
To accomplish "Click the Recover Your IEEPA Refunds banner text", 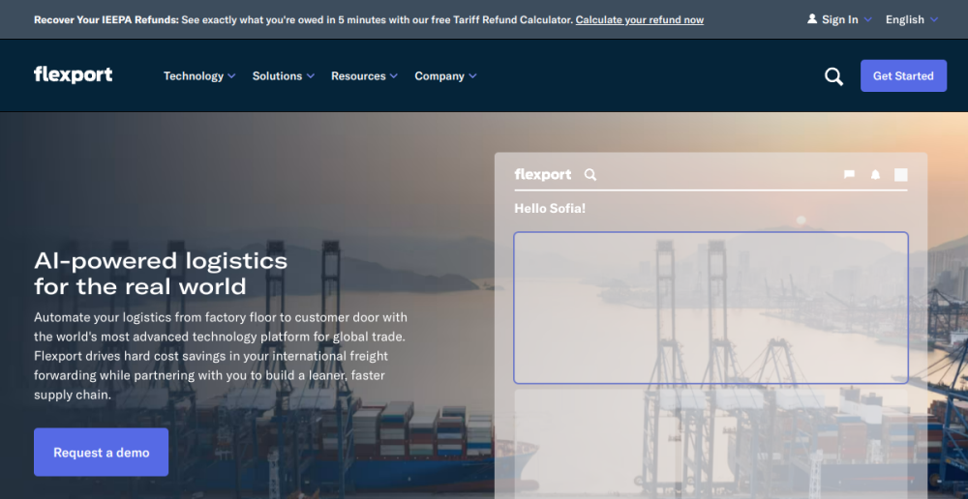I will pos(106,19).
